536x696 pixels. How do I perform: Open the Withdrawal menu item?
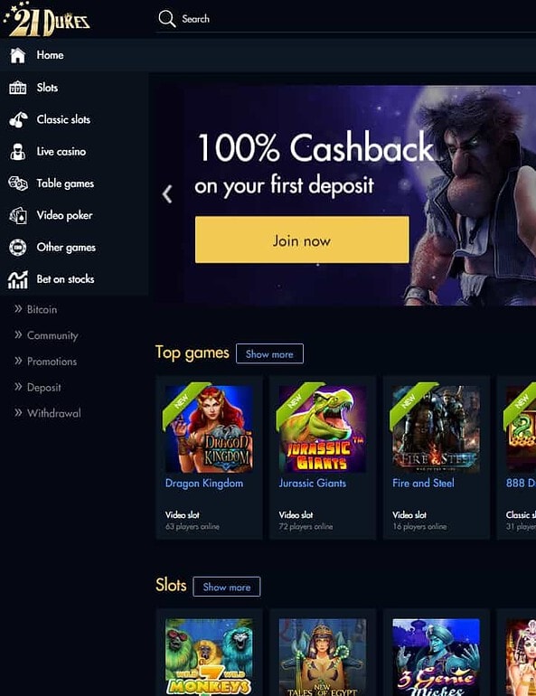[48, 413]
